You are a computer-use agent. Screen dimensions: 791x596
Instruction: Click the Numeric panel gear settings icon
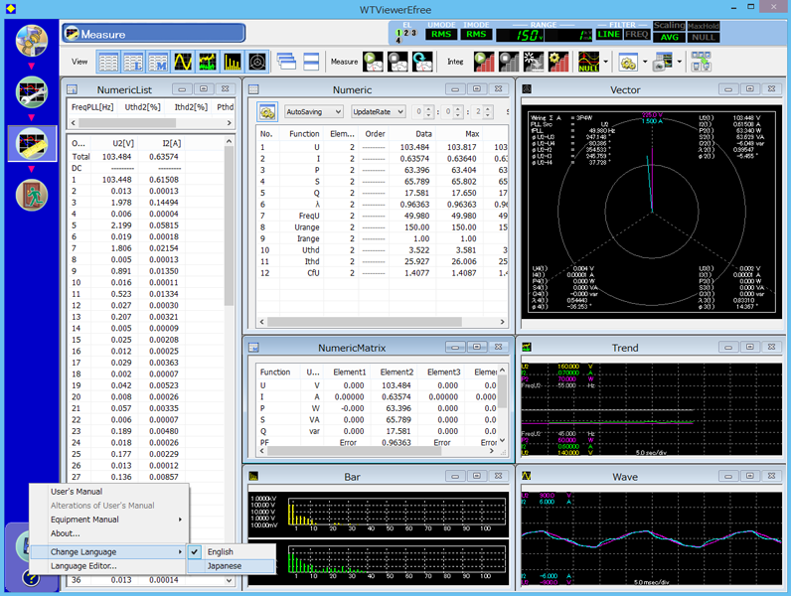267,111
